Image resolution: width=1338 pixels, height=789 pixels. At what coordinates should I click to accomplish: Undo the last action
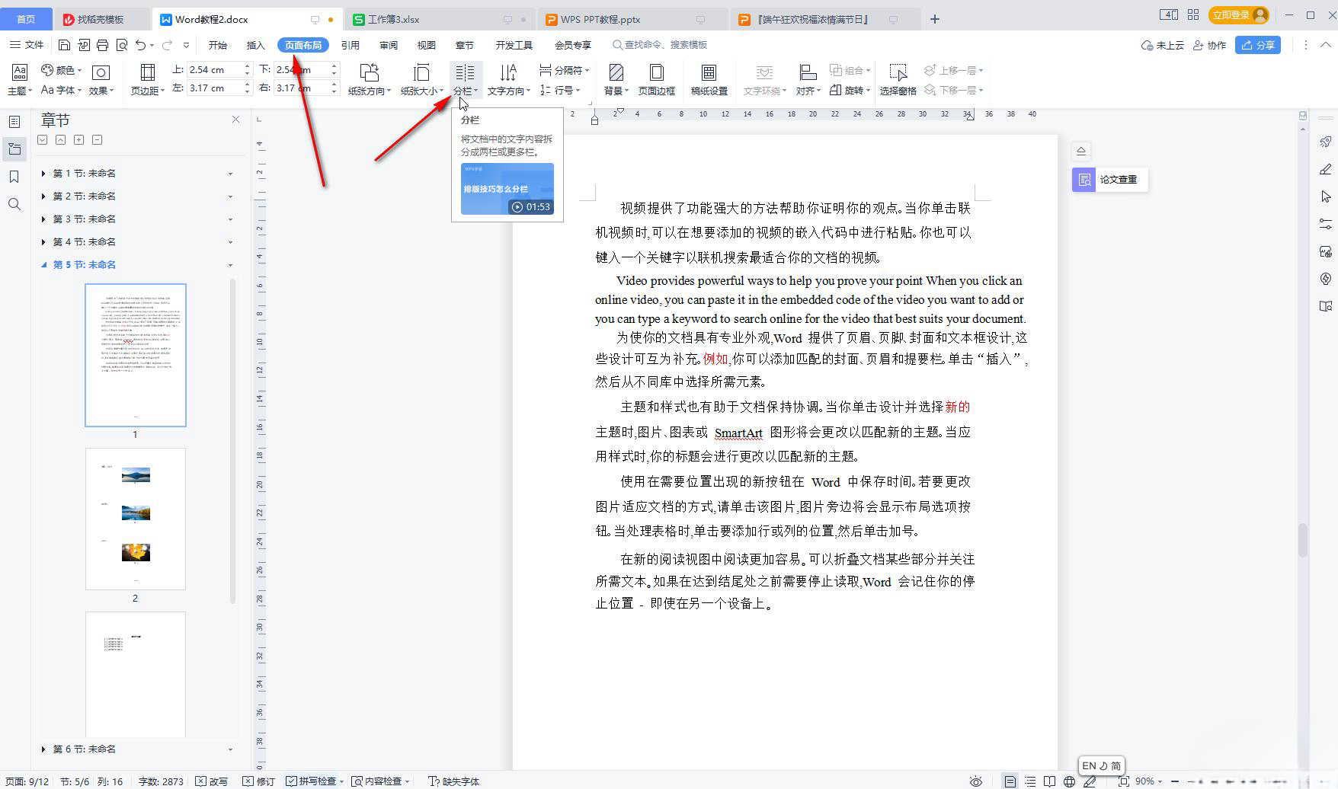coord(141,45)
